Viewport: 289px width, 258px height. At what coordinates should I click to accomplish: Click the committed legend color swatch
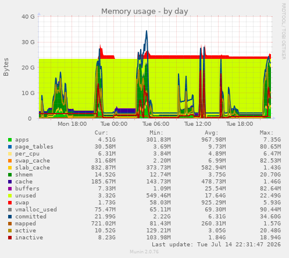coord(10,217)
